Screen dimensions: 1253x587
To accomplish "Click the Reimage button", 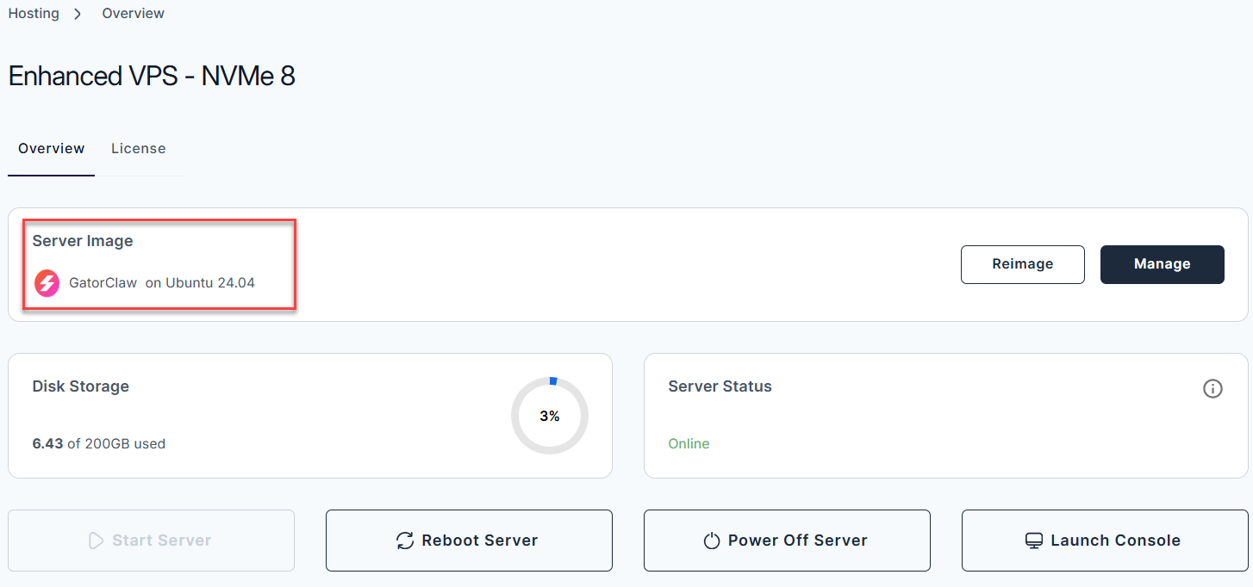I will (x=1023, y=264).
